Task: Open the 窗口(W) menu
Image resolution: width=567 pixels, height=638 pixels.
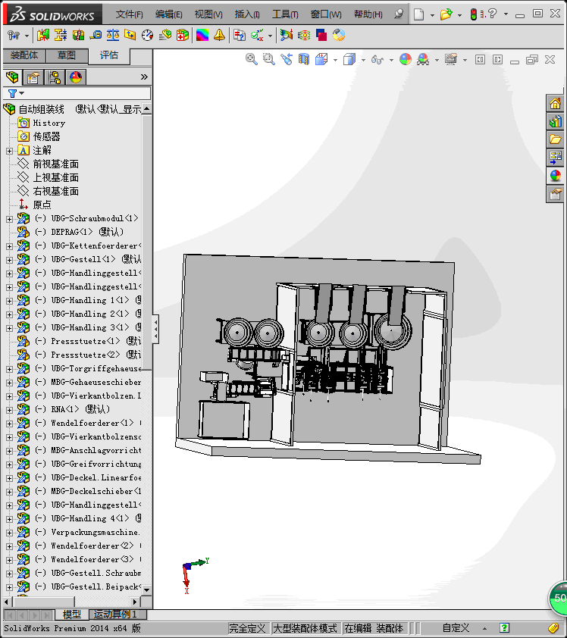Action: click(326, 14)
